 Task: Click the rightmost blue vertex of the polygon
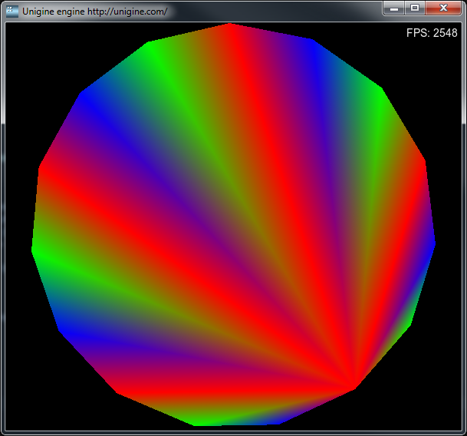coord(433,242)
